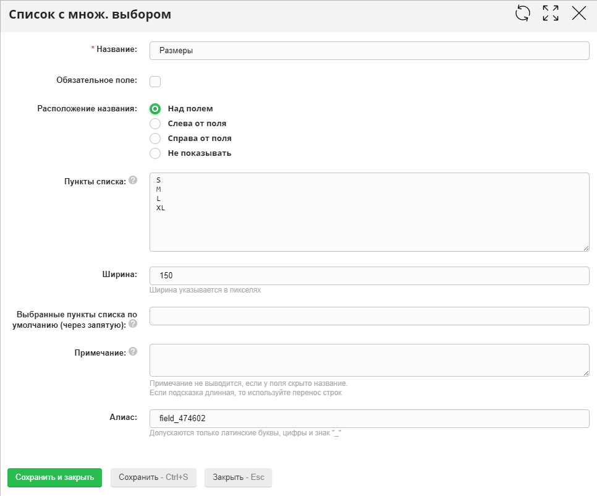Click into the Примечание textarea
The width and height of the screenshot is (597, 496).
[x=369, y=360]
